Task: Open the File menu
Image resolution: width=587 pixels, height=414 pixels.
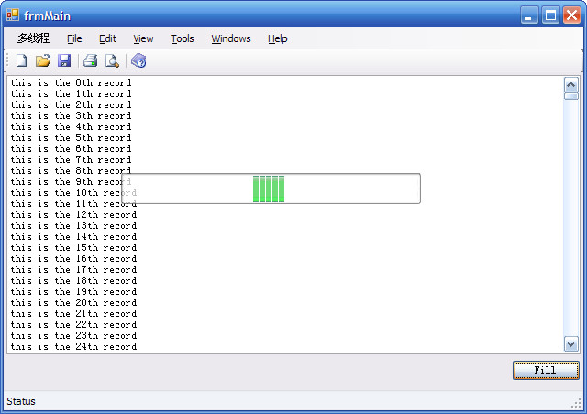Action: click(x=74, y=38)
